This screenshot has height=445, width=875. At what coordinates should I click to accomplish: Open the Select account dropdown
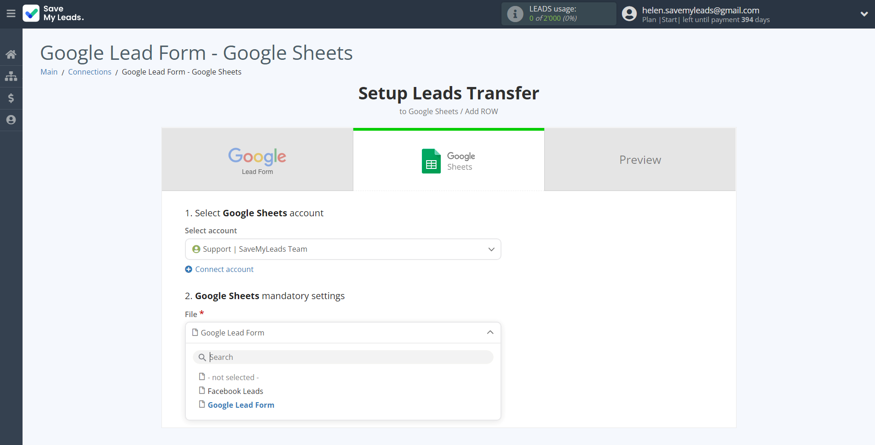(x=343, y=249)
